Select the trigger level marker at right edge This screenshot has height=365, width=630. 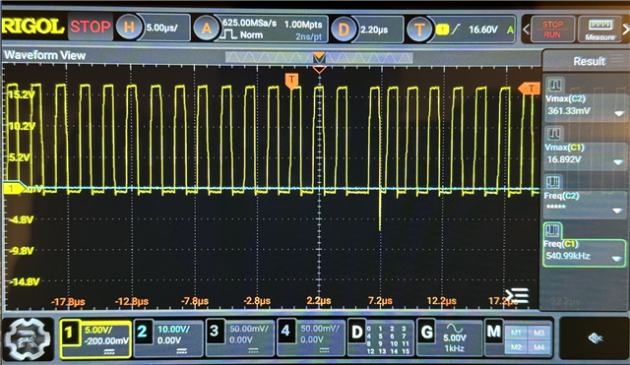530,89
